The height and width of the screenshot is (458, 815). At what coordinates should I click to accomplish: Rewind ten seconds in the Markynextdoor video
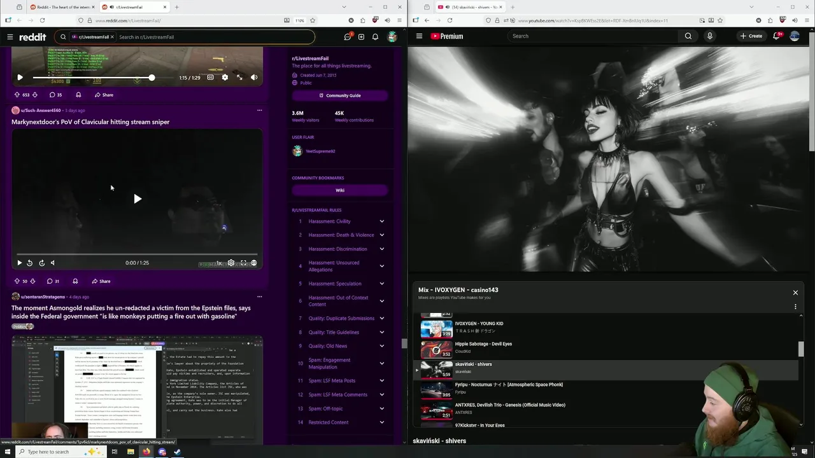29,263
